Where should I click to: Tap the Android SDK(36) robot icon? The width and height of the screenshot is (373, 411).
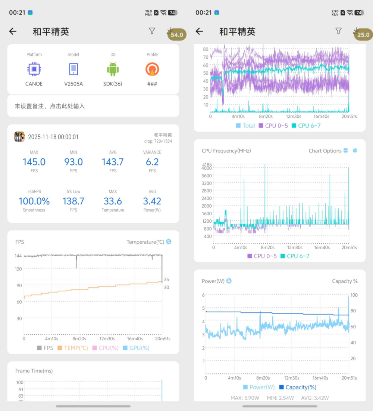click(x=113, y=69)
